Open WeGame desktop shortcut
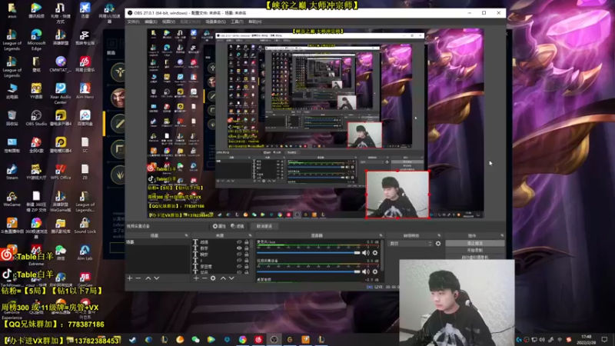615x346 pixels. (x=12, y=199)
